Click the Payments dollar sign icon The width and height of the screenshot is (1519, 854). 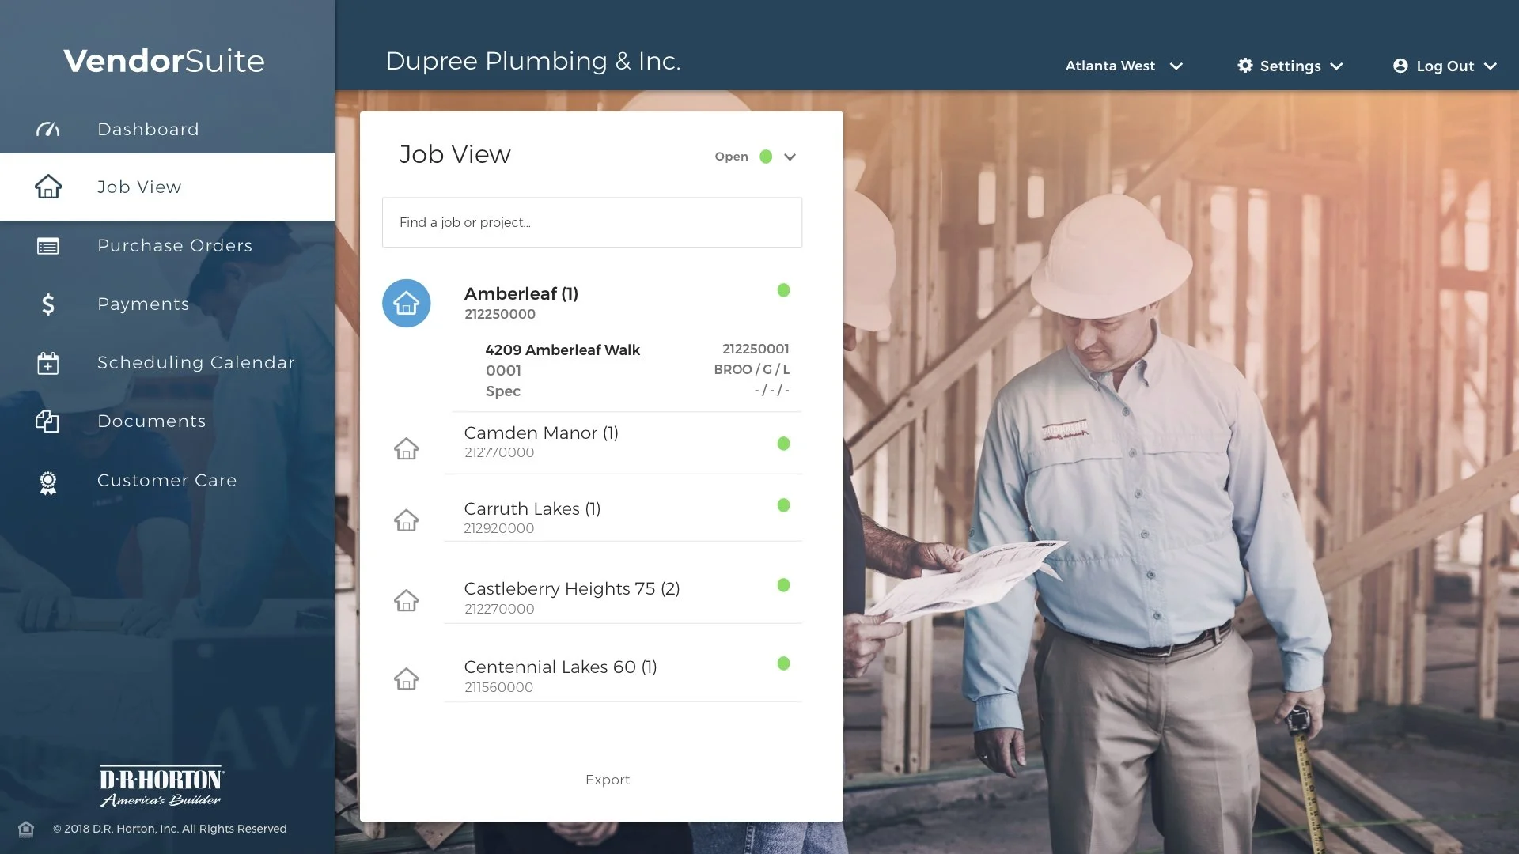tap(47, 304)
